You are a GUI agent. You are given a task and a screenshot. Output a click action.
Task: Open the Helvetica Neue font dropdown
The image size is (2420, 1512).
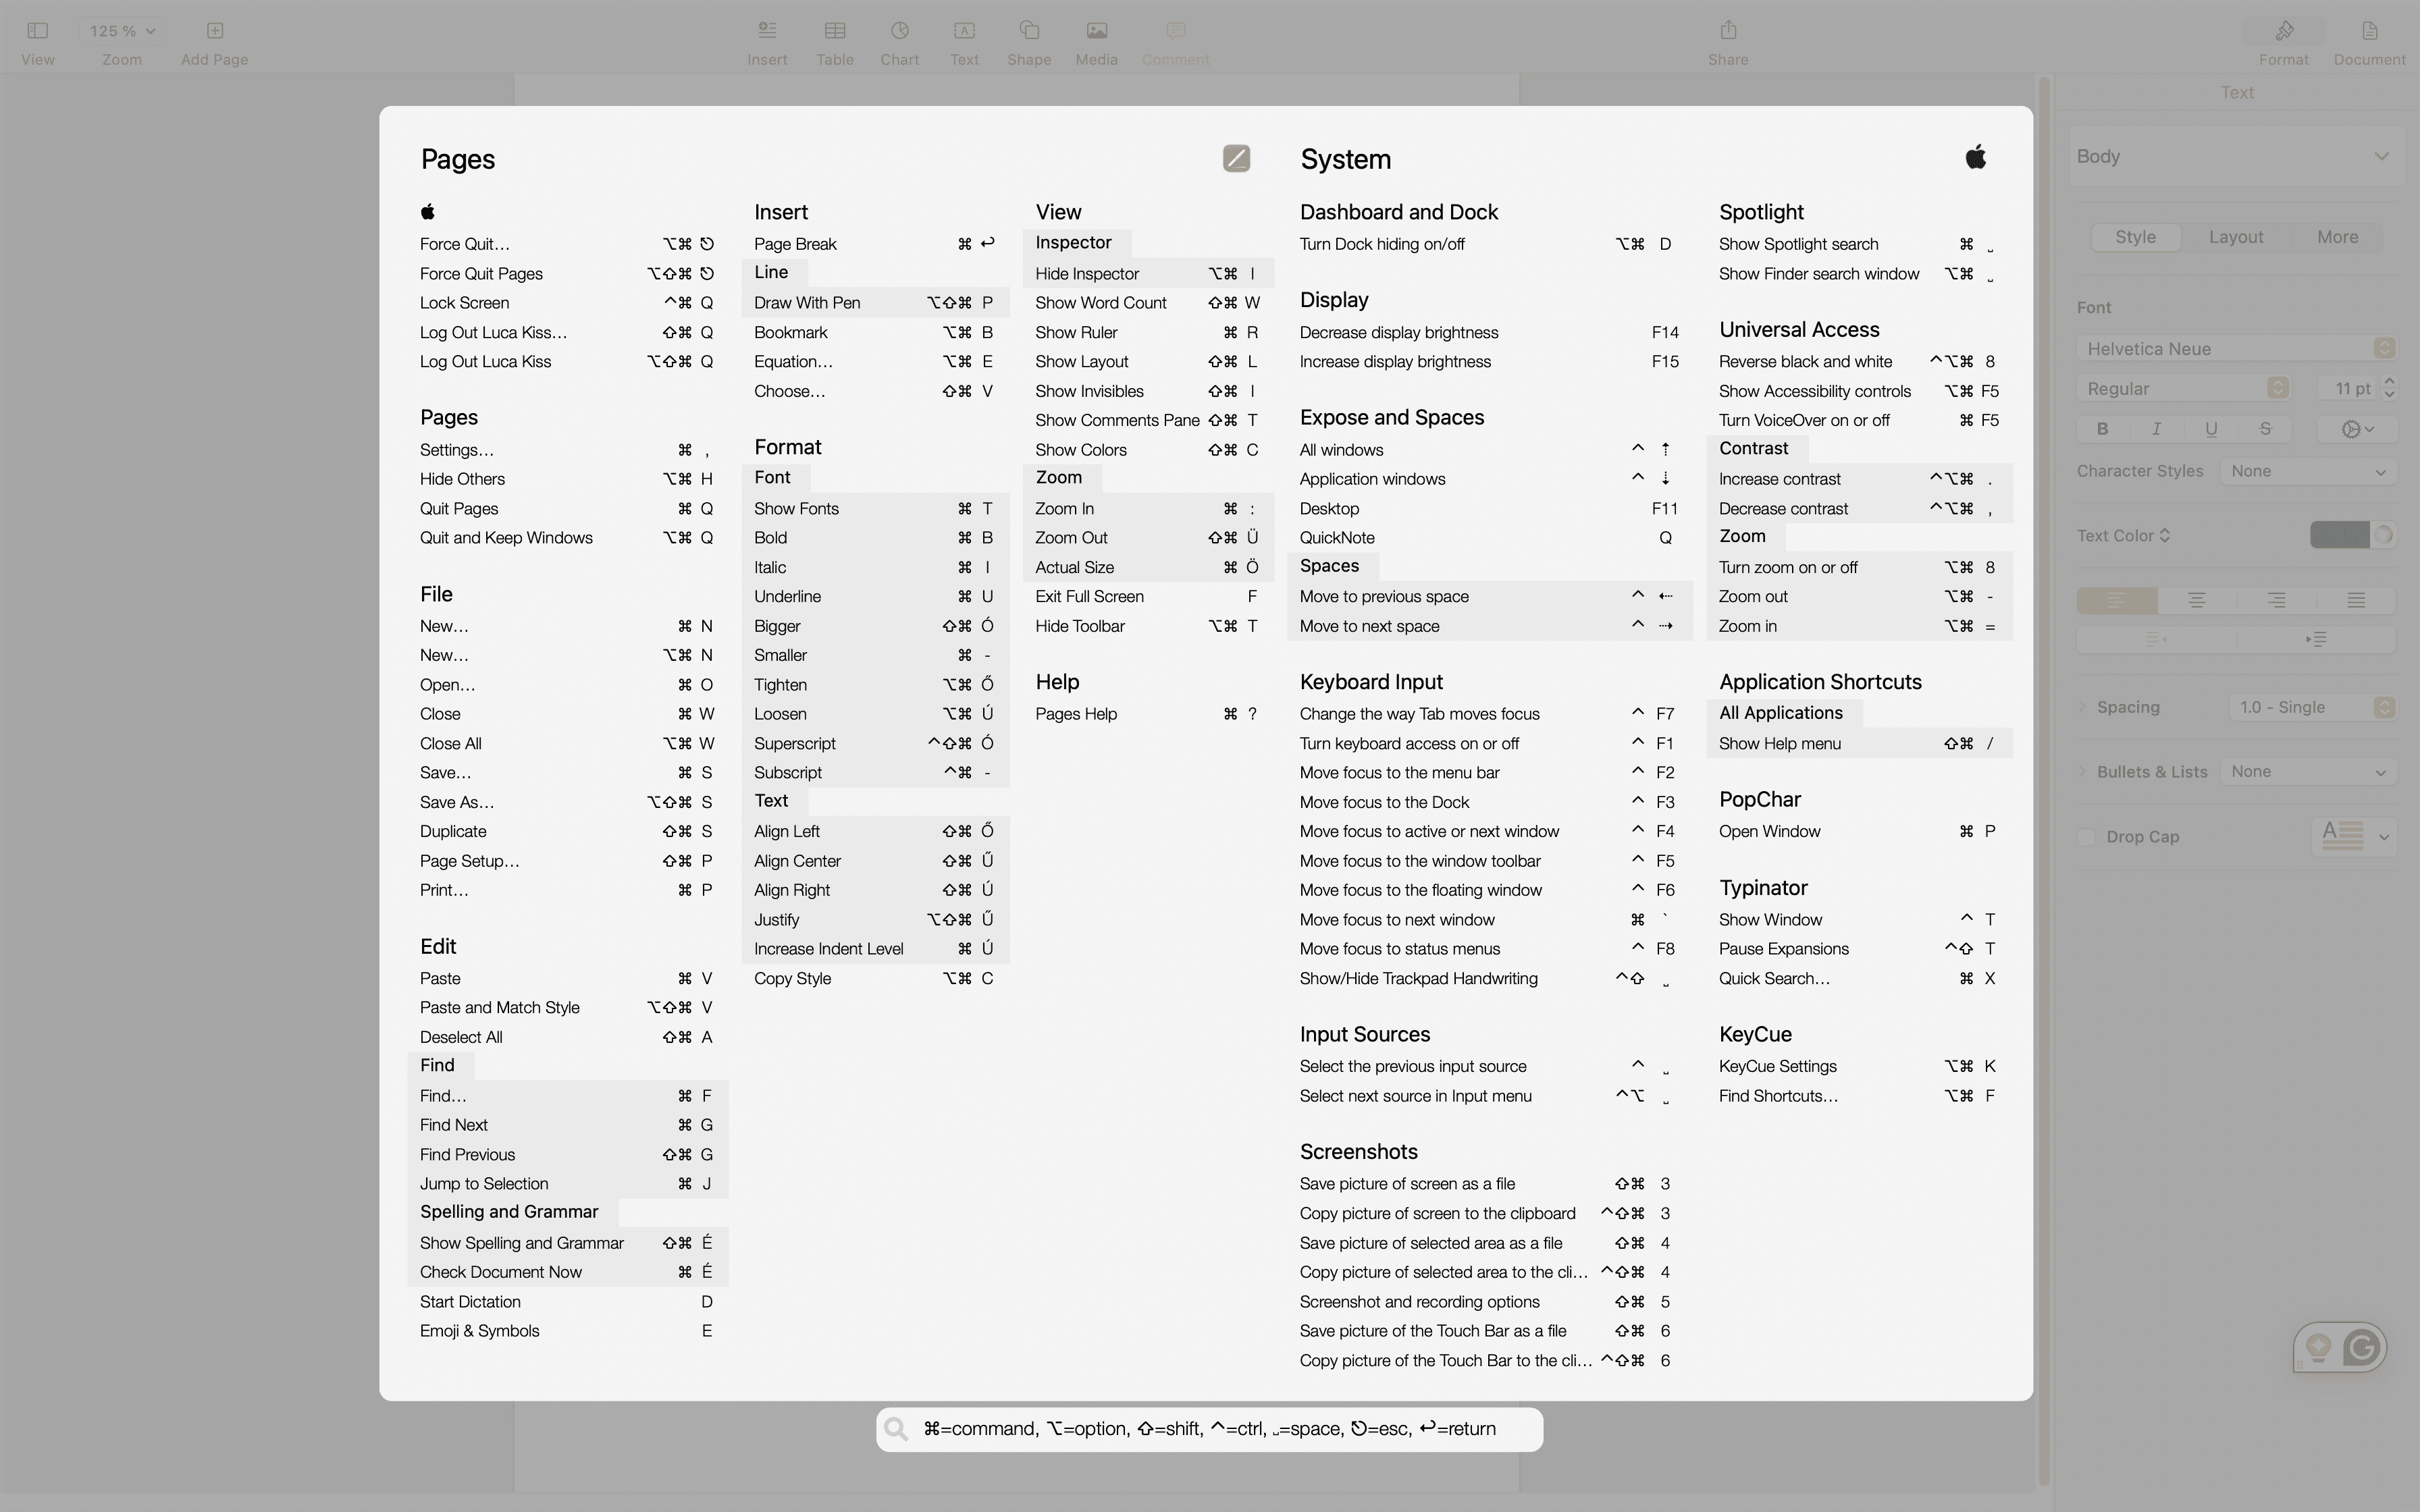(2236, 348)
